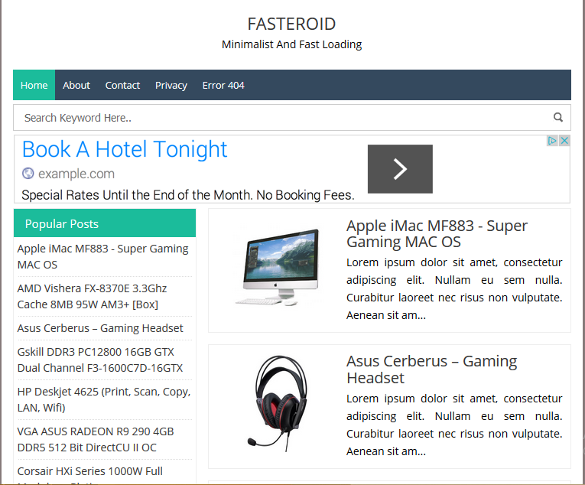
Task: Open article title Asus Cerberus Gaming Headset
Action: click(x=431, y=369)
